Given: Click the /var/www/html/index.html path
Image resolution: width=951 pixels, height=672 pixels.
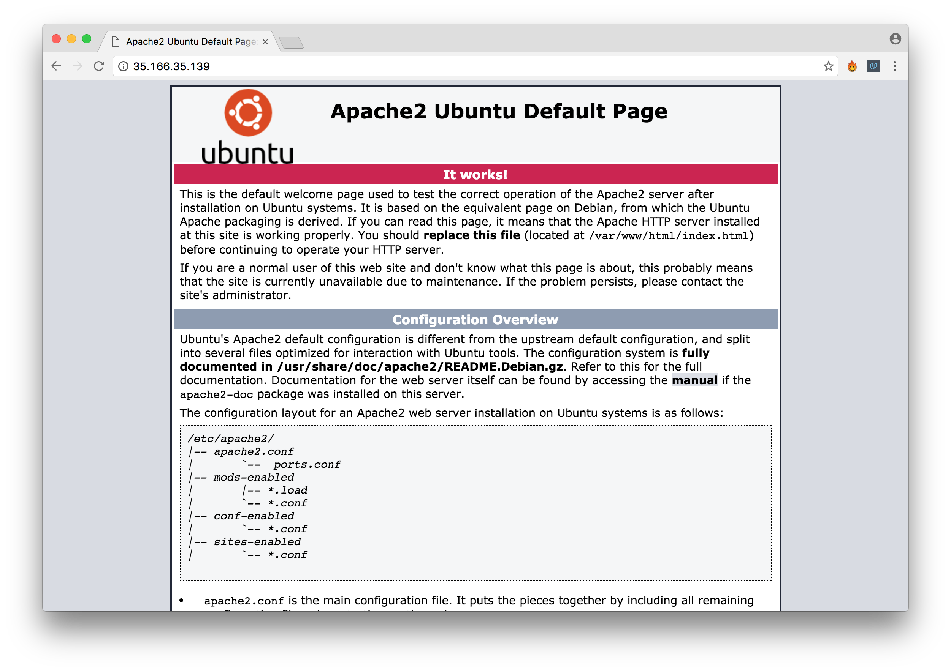Looking at the screenshot, I should click(x=669, y=236).
